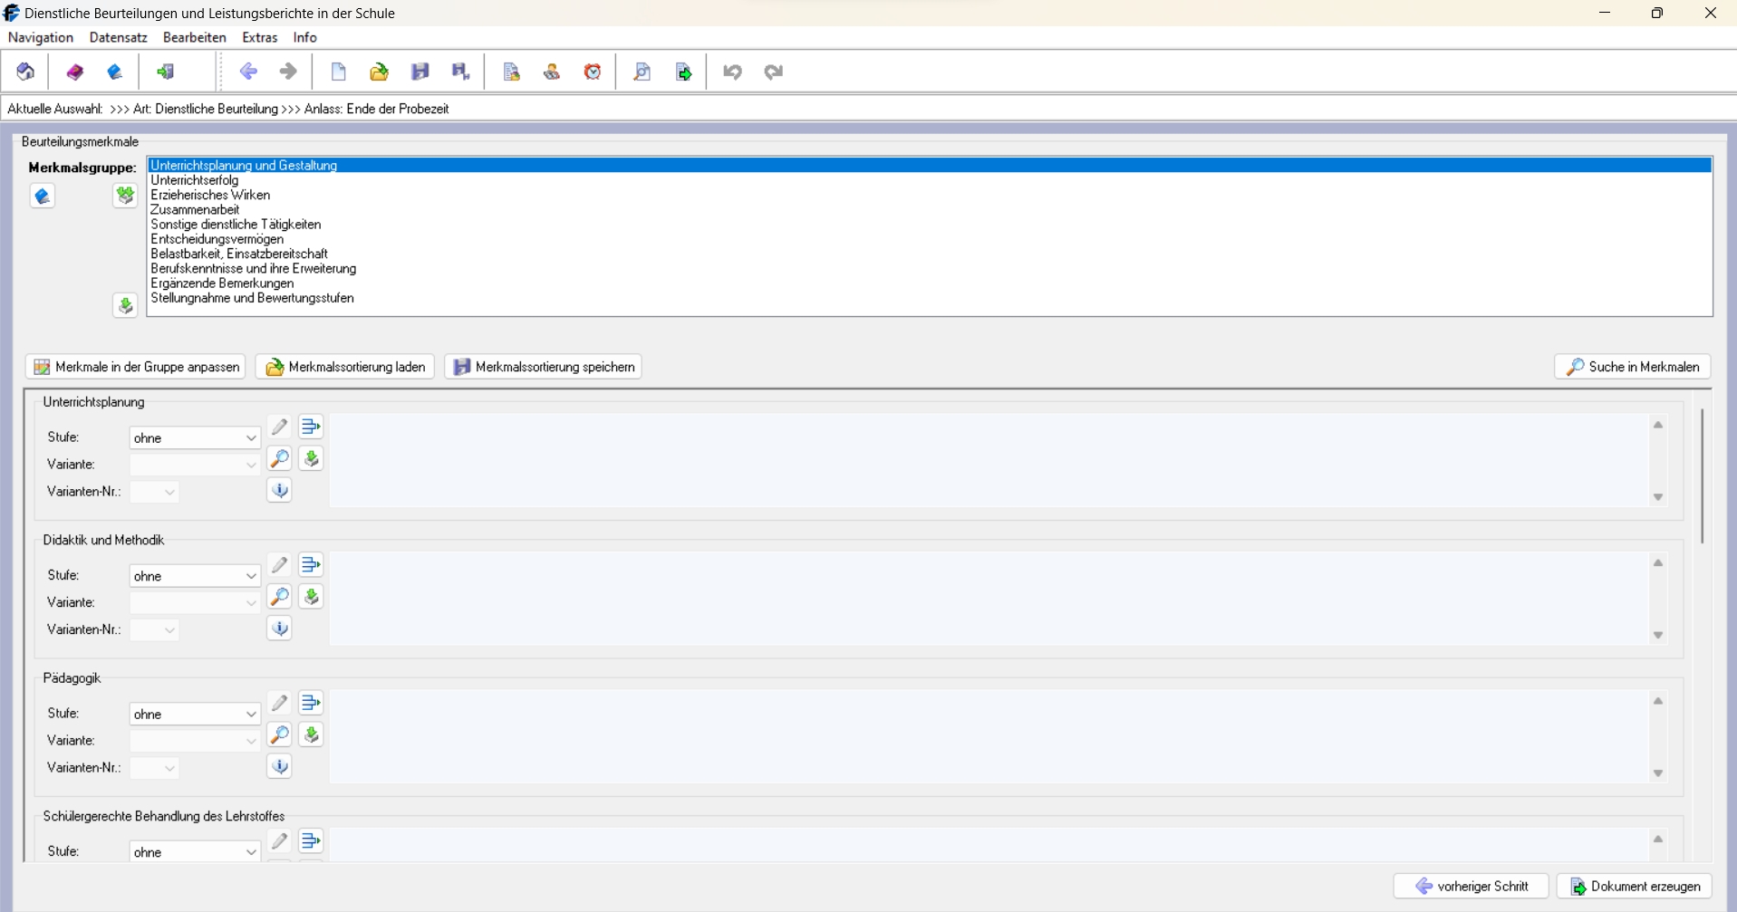Open the purple help book in toolbar
The width and height of the screenshot is (1737, 912).
click(74, 72)
